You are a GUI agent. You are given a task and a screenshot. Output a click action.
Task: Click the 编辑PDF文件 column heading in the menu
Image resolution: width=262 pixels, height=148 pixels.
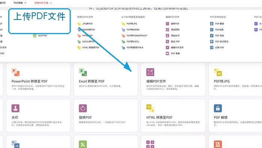(173, 17)
